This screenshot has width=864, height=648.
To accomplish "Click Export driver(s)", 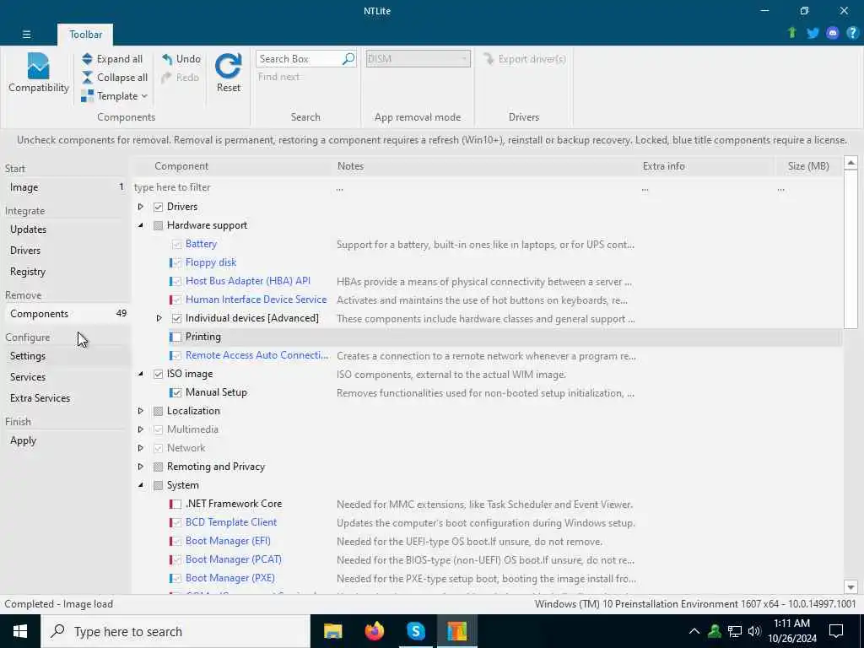I will pyautogui.click(x=525, y=59).
